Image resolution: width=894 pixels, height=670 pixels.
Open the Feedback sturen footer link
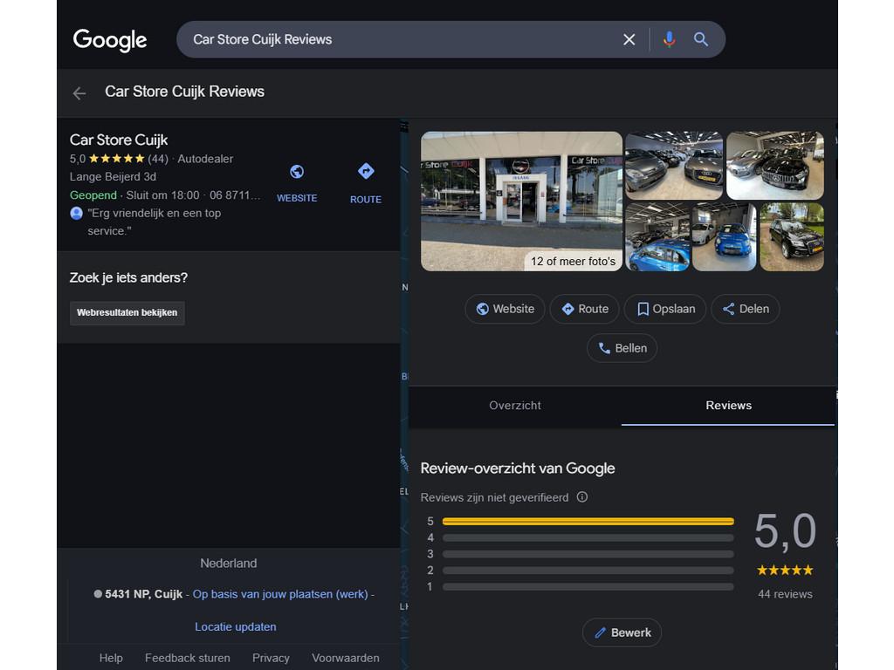pos(188,658)
